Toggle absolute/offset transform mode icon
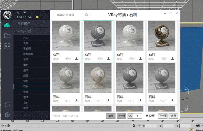Screen dimensions: 203x131 (139, 126)
